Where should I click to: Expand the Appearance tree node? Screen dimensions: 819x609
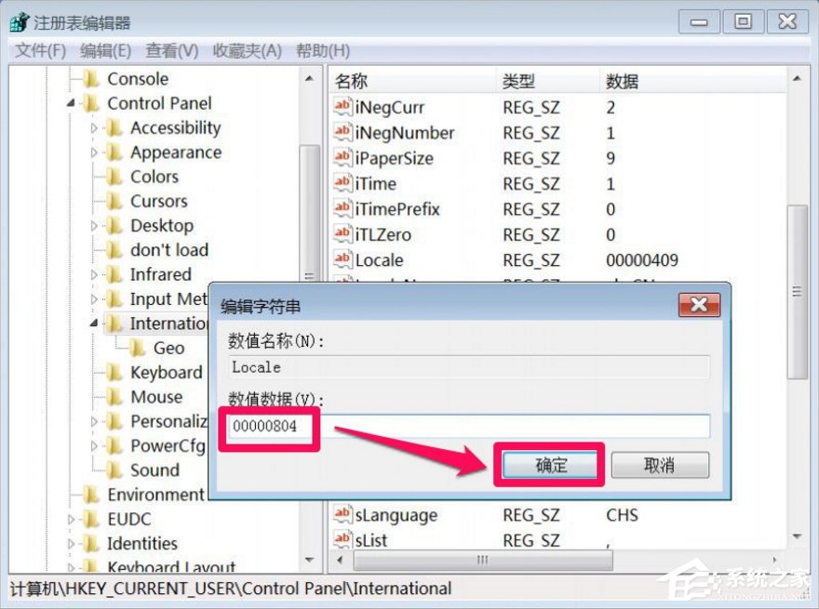point(93,152)
